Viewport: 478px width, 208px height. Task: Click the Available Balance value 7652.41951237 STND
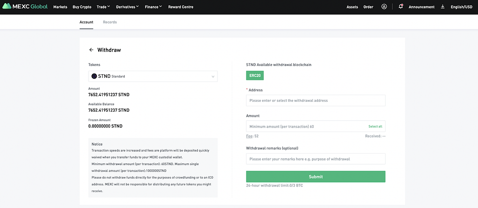coord(109,110)
